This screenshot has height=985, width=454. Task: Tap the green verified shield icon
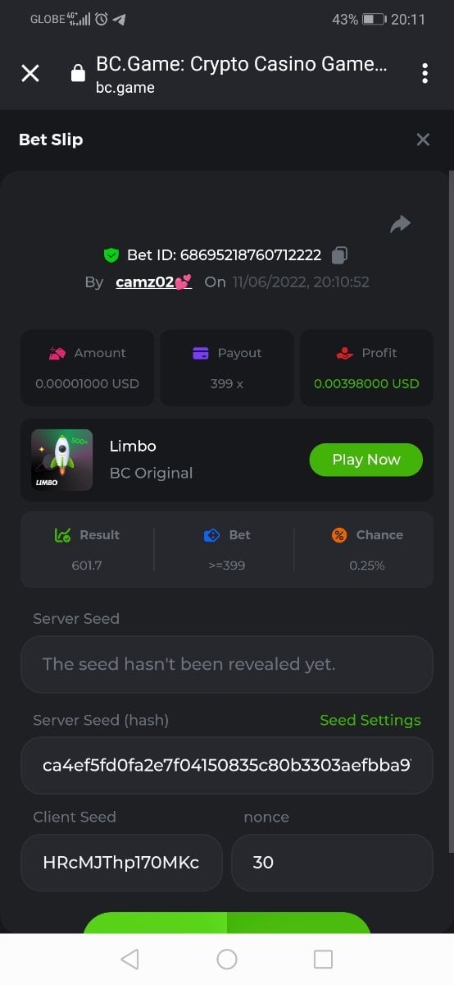pos(111,255)
